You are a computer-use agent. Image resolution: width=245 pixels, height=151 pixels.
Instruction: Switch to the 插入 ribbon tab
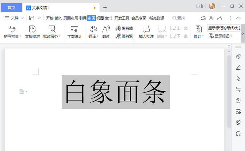pyautogui.click(x=59, y=18)
